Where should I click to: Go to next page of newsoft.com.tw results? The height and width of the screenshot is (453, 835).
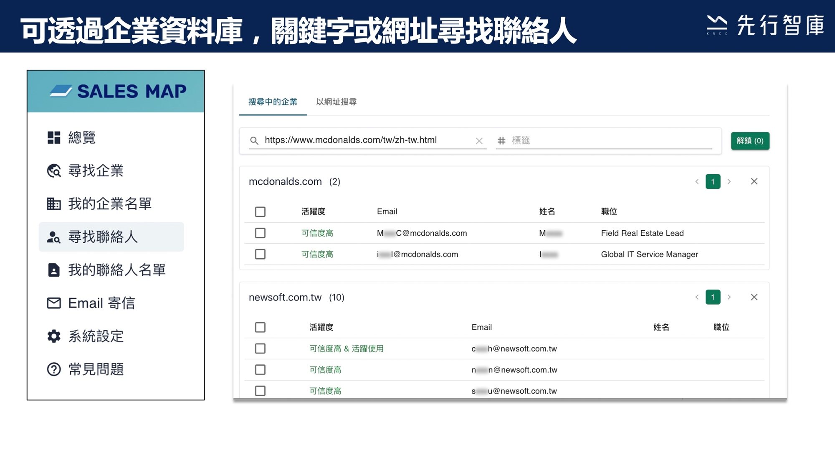click(x=729, y=297)
